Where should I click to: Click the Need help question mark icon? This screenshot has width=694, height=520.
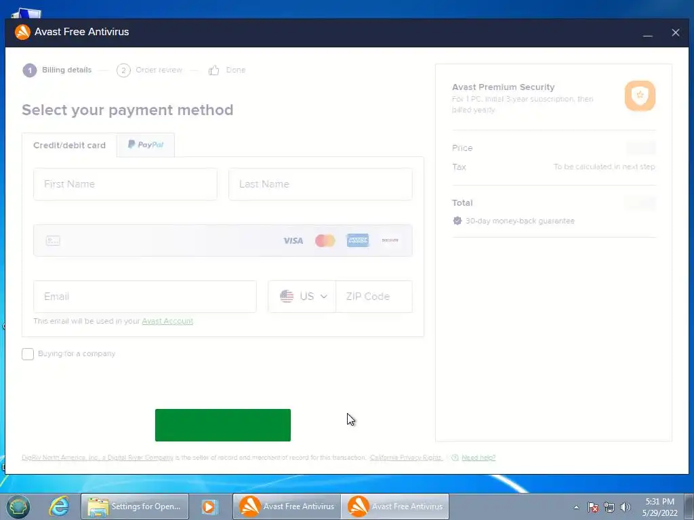[x=455, y=458]
